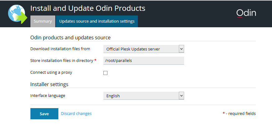Switch to the Summary tab
The image size is (272, 136).
pos(43,21)
